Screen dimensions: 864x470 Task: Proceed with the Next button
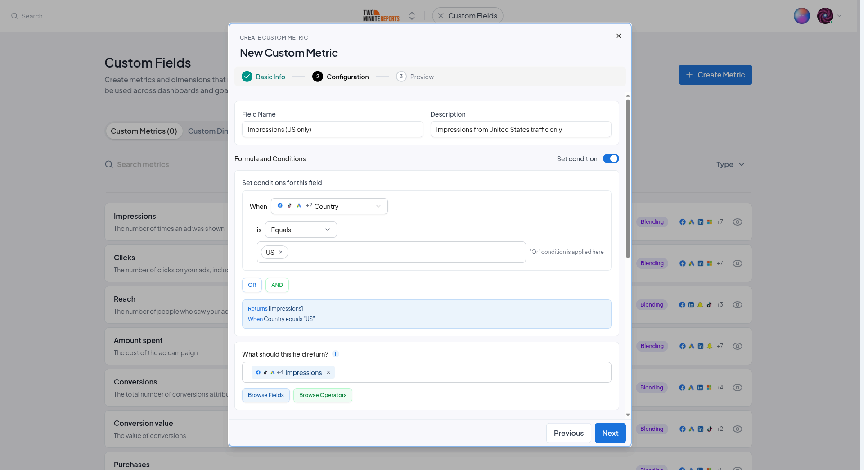coord(610,433)
